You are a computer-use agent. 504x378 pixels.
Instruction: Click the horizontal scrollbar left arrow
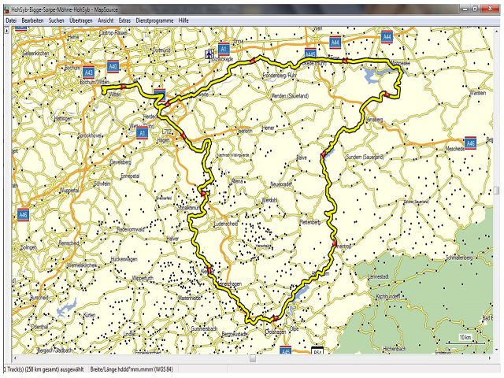pyautogui.click(x=15, y=358)
